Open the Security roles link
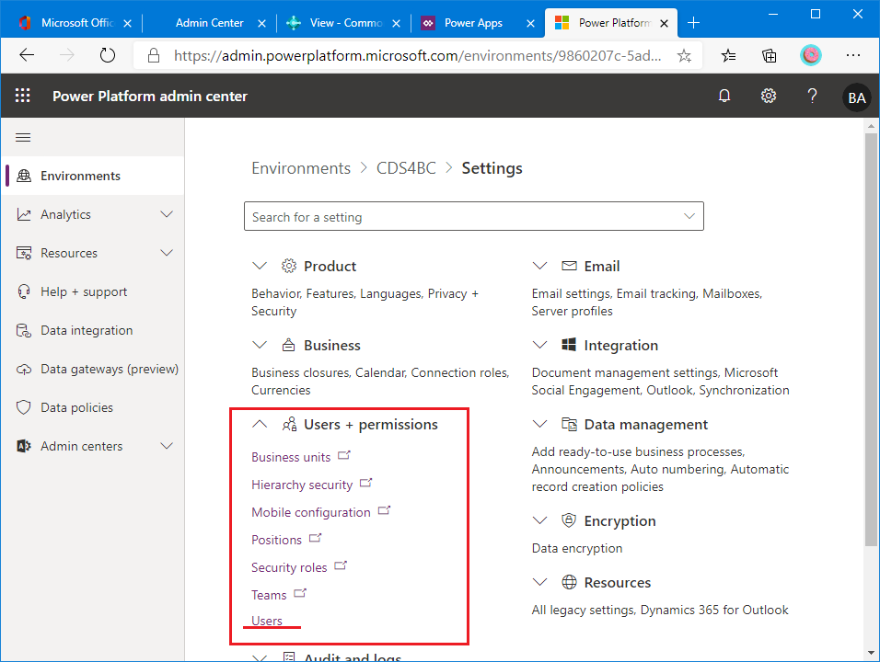Image resolution: width=880 pixels, height=662 pixels. pos(289,567)
